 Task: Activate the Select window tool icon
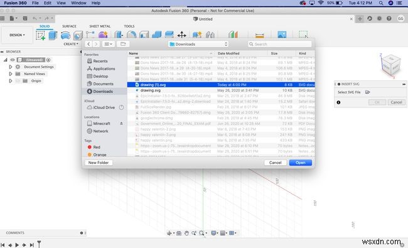coord(303,35)
